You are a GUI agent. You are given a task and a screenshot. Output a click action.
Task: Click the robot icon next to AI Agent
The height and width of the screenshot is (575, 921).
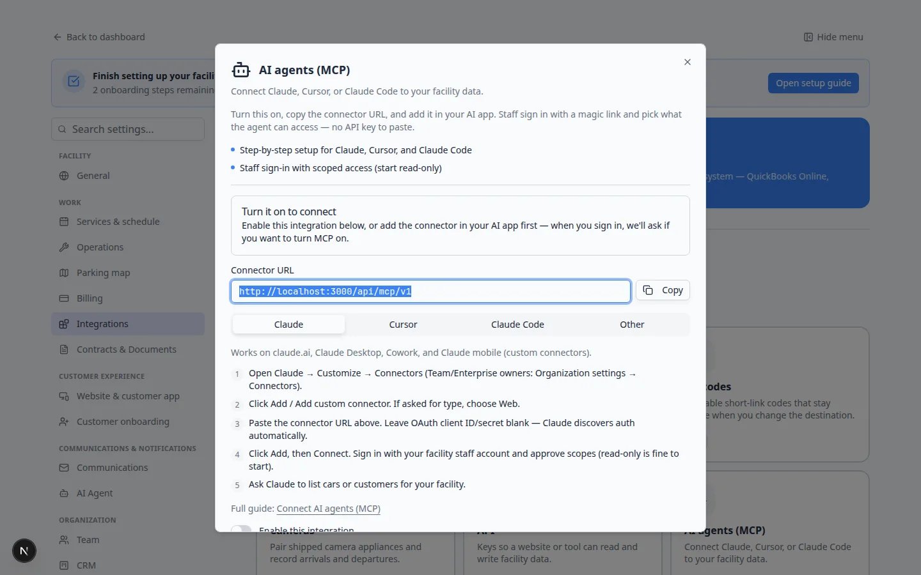(64, 493)
